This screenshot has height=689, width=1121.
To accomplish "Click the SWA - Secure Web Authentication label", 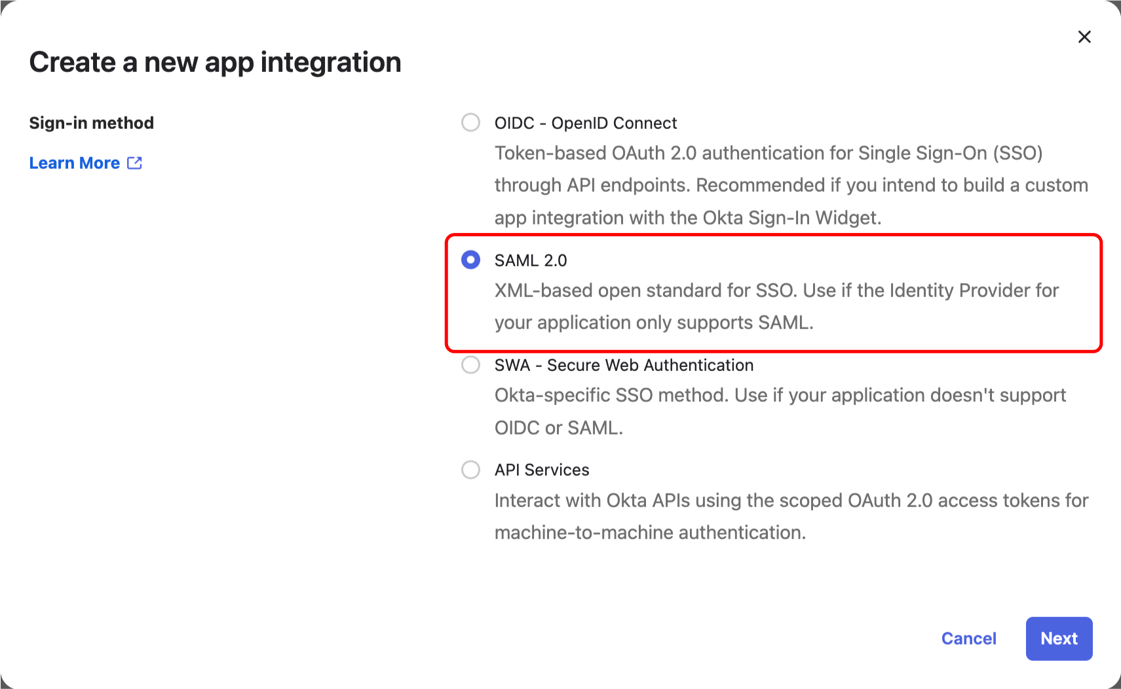I will pos(624,365).
